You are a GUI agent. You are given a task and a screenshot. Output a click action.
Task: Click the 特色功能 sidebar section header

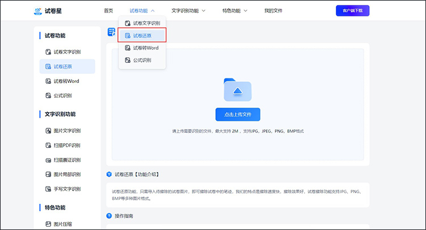point(55,207)
